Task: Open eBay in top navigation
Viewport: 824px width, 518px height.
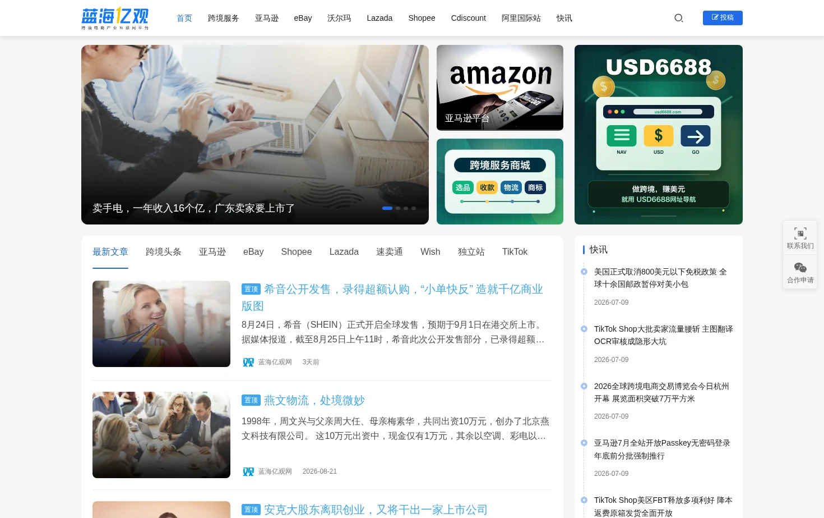Action: pos(303,18)
